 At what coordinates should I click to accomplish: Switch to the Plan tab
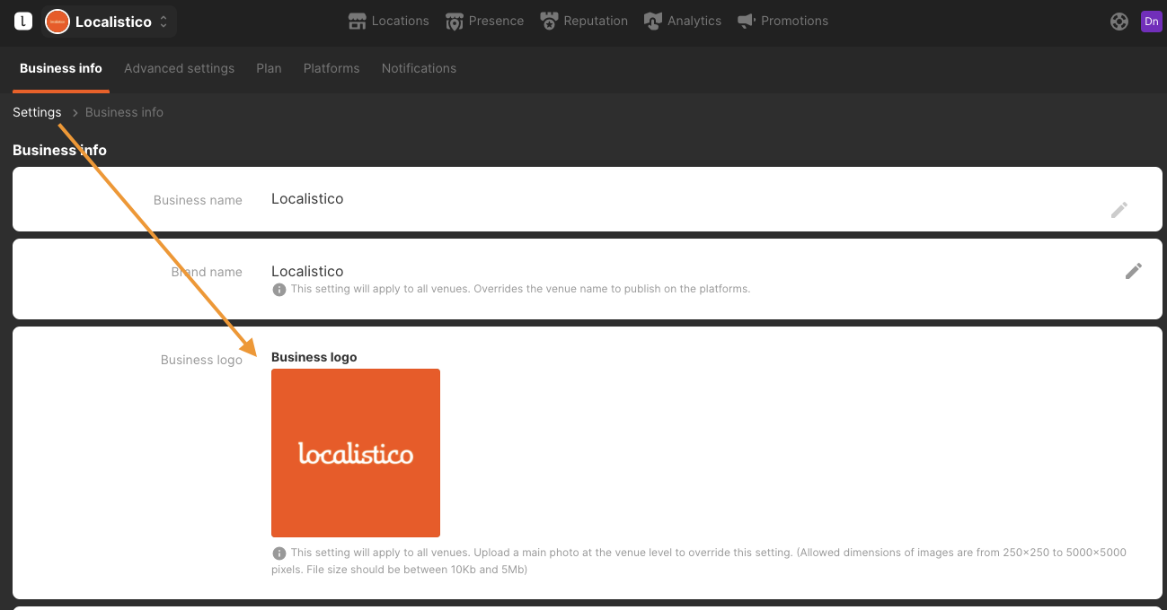coord(269,68)
